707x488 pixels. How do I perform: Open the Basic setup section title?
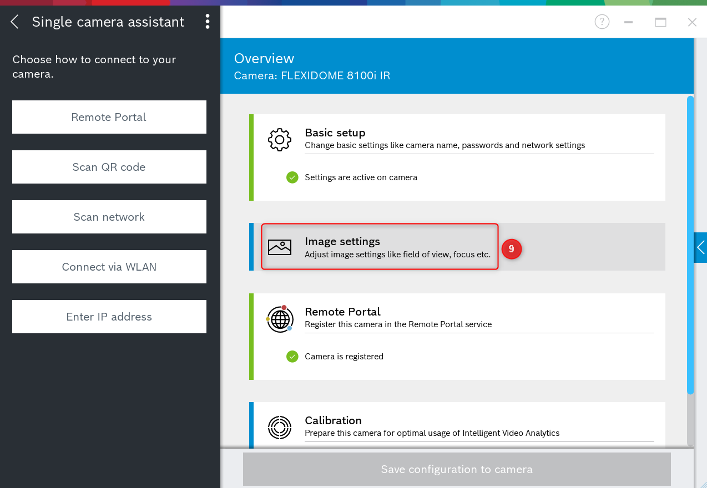pyautogui.click(x=335, y=133)
